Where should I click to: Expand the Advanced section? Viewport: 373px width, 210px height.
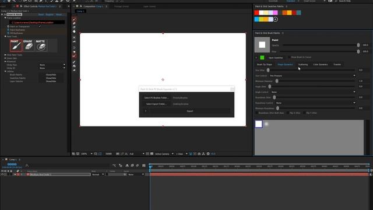[5, 62]
